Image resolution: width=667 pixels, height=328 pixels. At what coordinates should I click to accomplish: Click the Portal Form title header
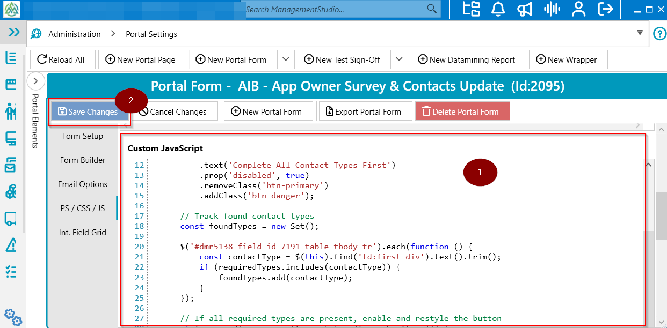(358, 86)
